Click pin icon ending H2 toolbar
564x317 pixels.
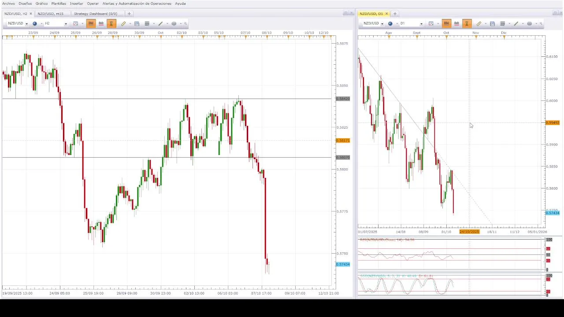186,24
